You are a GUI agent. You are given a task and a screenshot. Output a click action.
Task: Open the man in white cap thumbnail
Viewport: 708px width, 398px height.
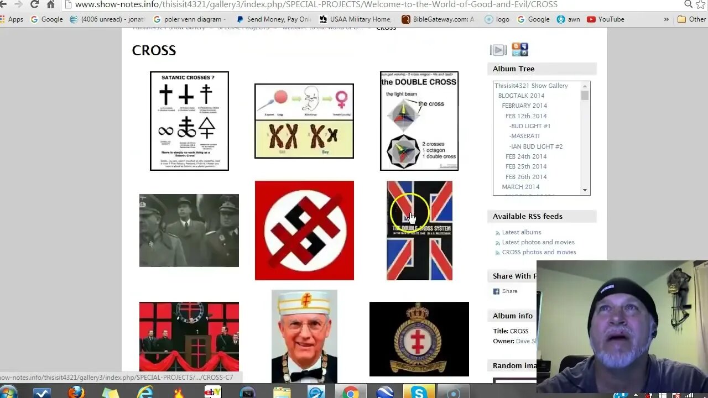pyautogui.click(x=304, y=337)
